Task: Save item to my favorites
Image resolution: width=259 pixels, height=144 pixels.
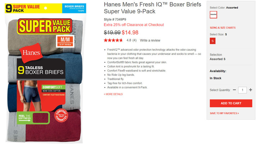Action: click(224, 113)
